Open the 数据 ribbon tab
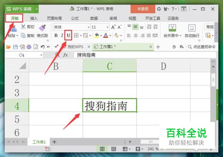This screenshot has height=157, width=223. point(94,18)
